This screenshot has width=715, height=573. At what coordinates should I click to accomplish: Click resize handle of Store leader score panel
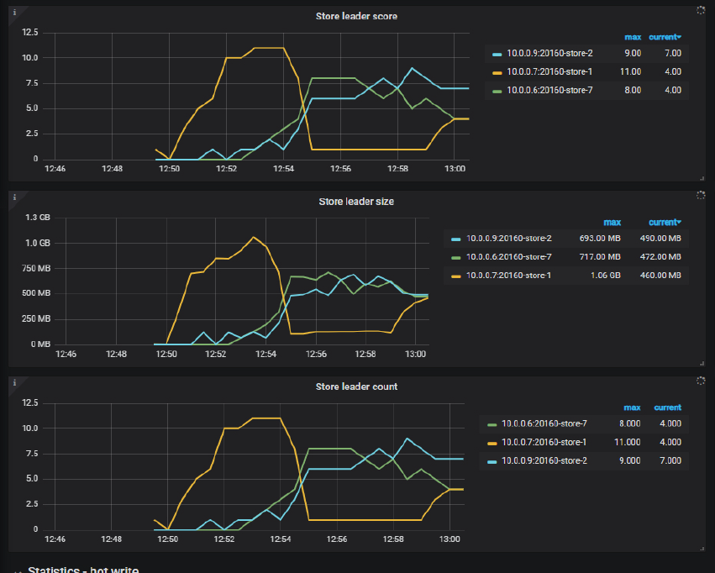point(702,178)
